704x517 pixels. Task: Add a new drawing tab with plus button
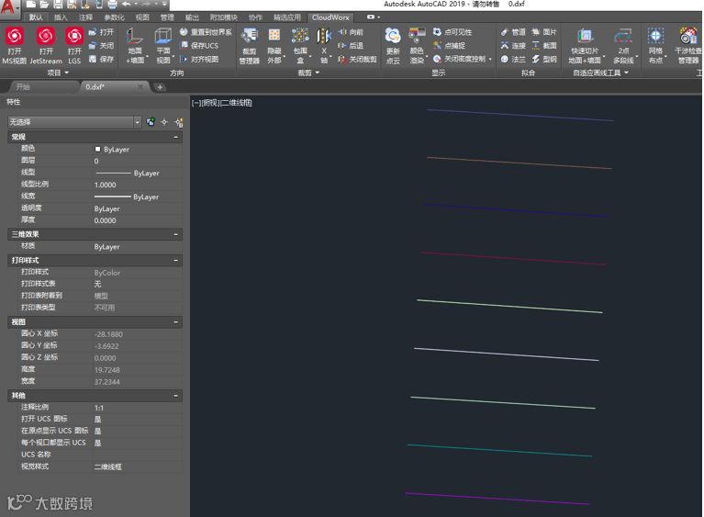point(160,87)
